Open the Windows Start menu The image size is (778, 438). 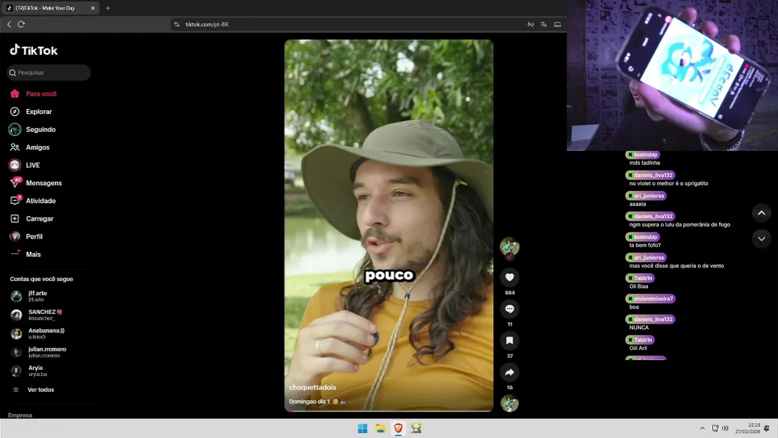362,428
